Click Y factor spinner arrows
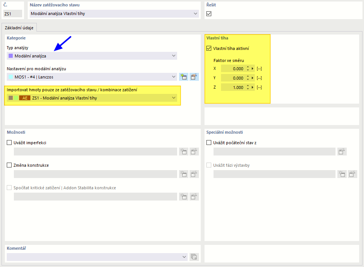364x267 pixels. coord(248,78)
